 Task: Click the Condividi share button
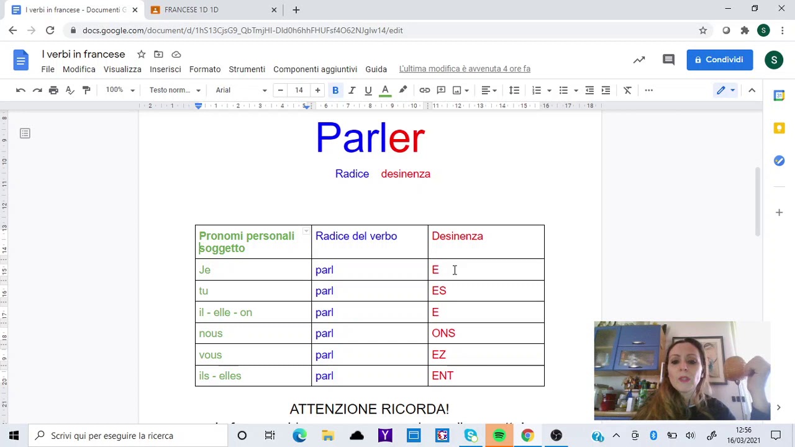tap(720, 60)
